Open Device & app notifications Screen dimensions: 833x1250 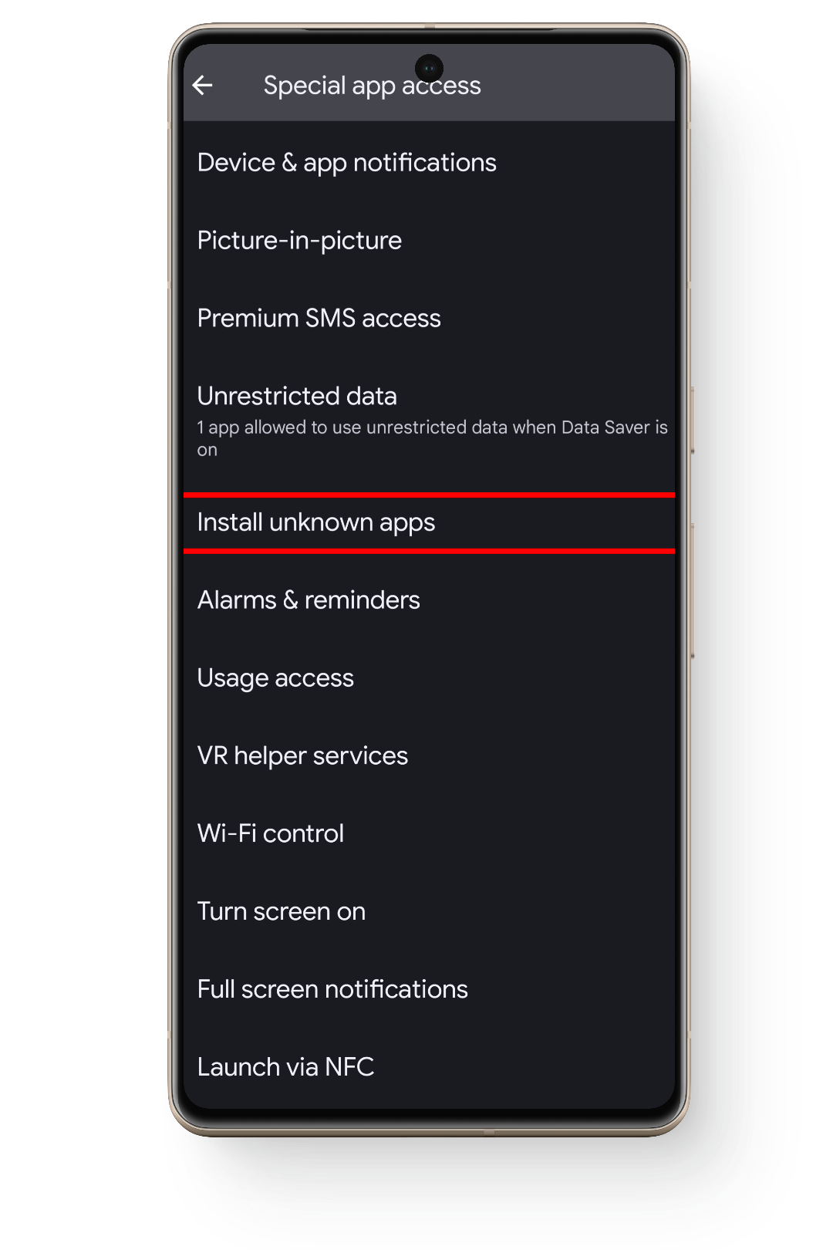pos(346,163)
